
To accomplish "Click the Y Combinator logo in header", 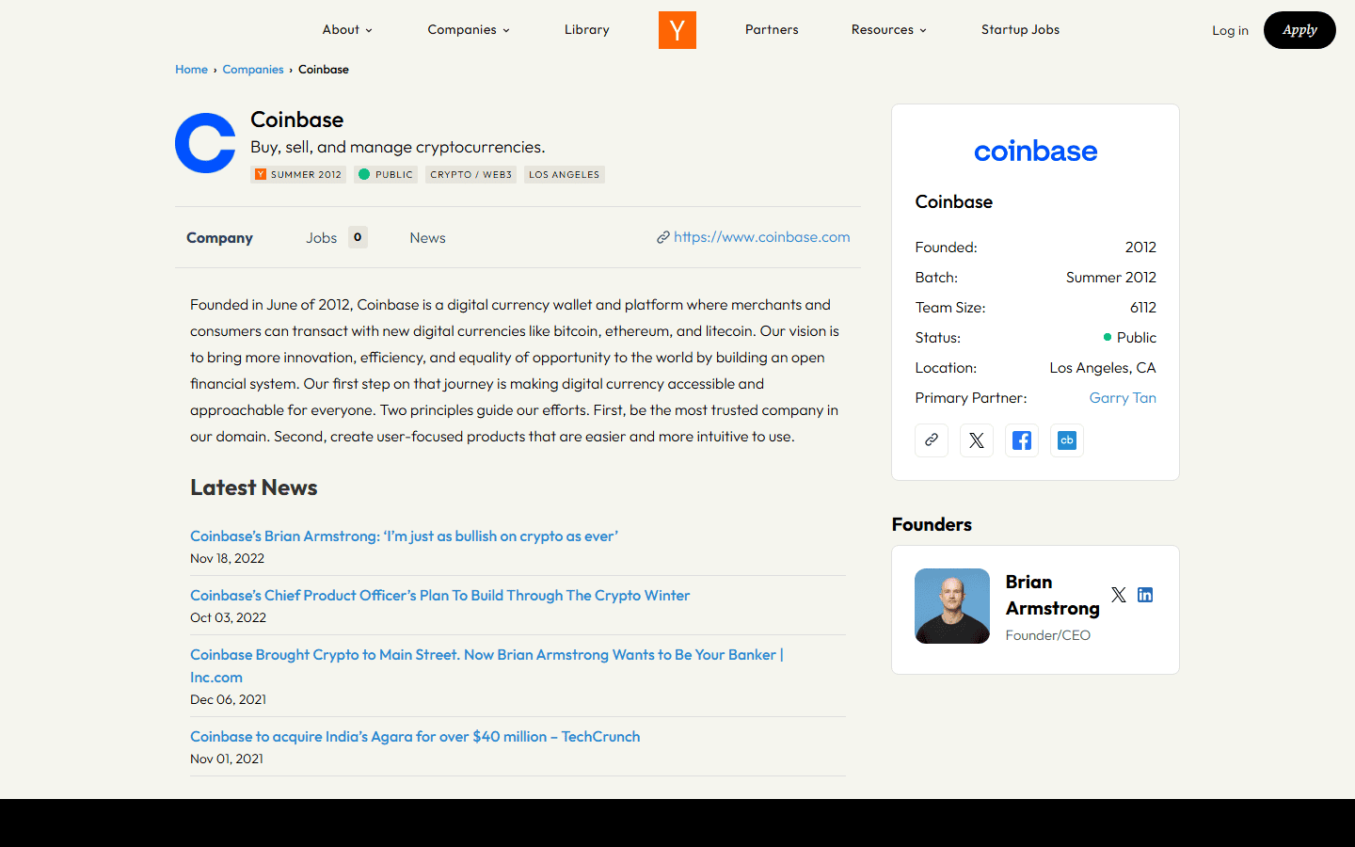I will [x=677, y=30].
